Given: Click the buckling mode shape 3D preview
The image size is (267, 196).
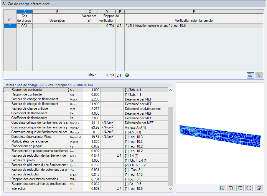Looking at the screenshot, I should [x=220, y=136].
